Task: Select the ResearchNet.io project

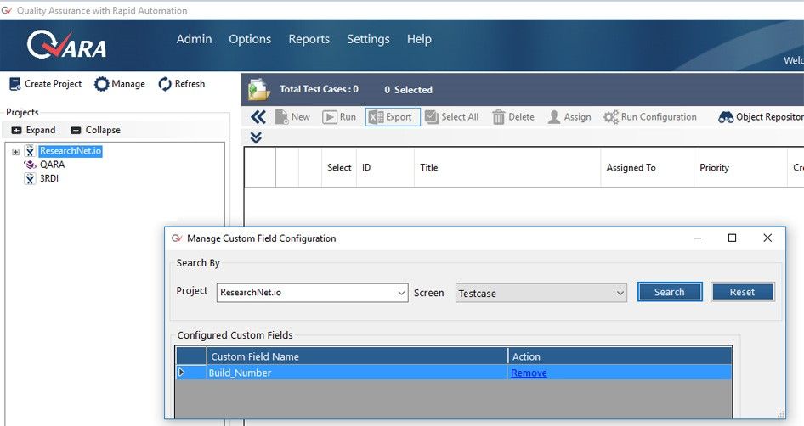Action: (x=71, y=151)
